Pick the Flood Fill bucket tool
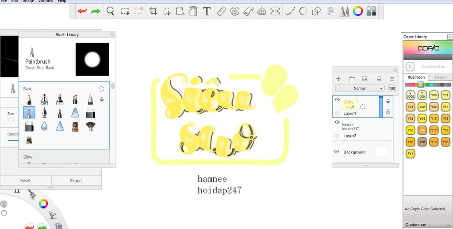This screenshot has width=453, height=229. (x=193, y=11)
